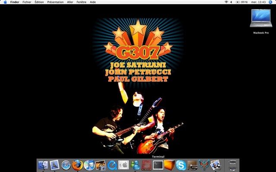Open the MSN Messenger buddies icon
This screenshot has height=172, width=276.
[x=135, y=165]
